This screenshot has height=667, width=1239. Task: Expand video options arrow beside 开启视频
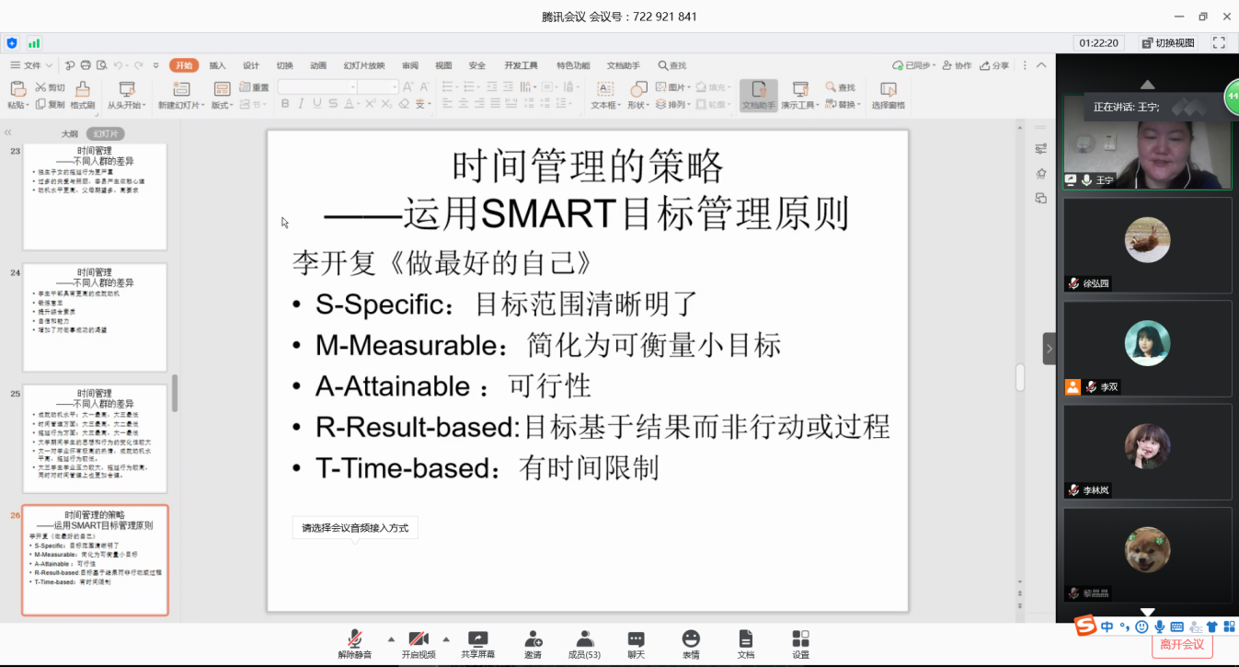coord(446,638)
